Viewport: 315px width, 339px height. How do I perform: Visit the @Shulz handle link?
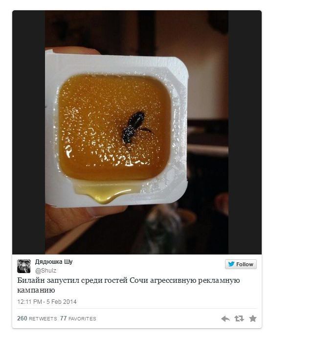pos(45,270)
